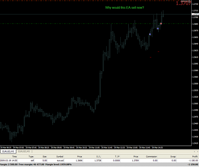Click the 19 Mar 14:25 time axis label

click(157, 148)
